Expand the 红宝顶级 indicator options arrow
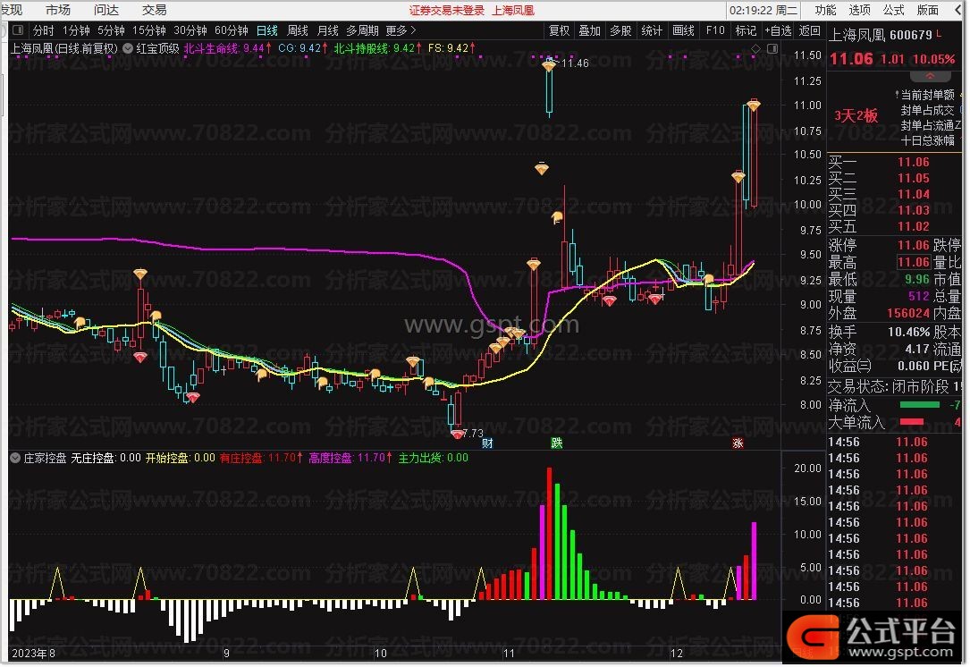 pyautogui.click(x=128, y=48)
